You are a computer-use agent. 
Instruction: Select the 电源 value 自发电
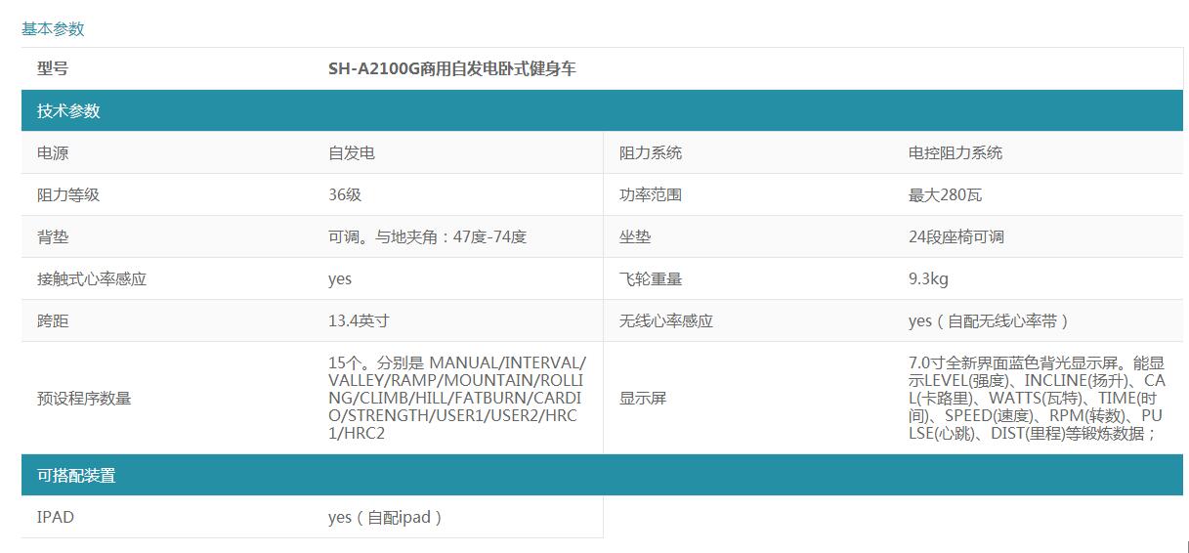(351, 152)
